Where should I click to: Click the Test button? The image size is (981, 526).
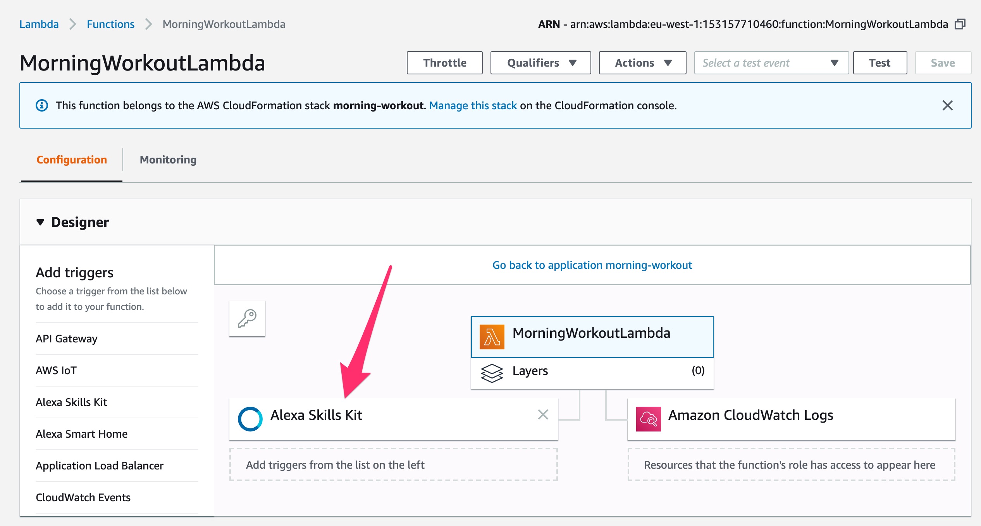click(x=880, y=63)
